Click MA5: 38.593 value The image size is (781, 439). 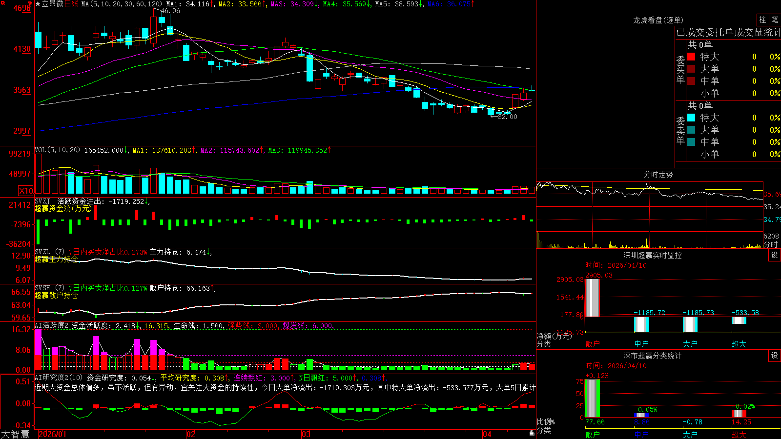399,4
